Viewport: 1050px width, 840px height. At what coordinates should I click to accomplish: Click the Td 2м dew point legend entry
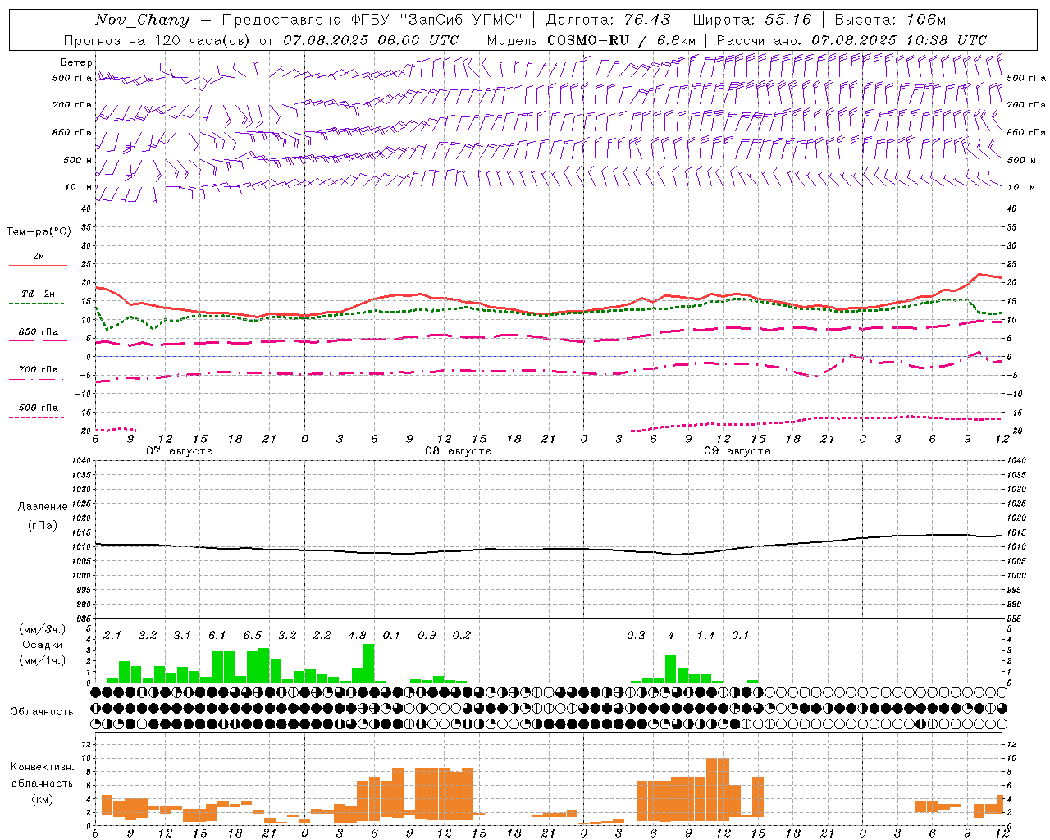coord(39,294)
